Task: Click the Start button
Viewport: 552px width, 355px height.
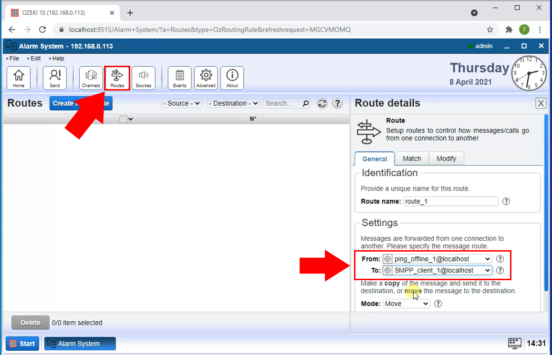Action: click(x=22, y=344)
